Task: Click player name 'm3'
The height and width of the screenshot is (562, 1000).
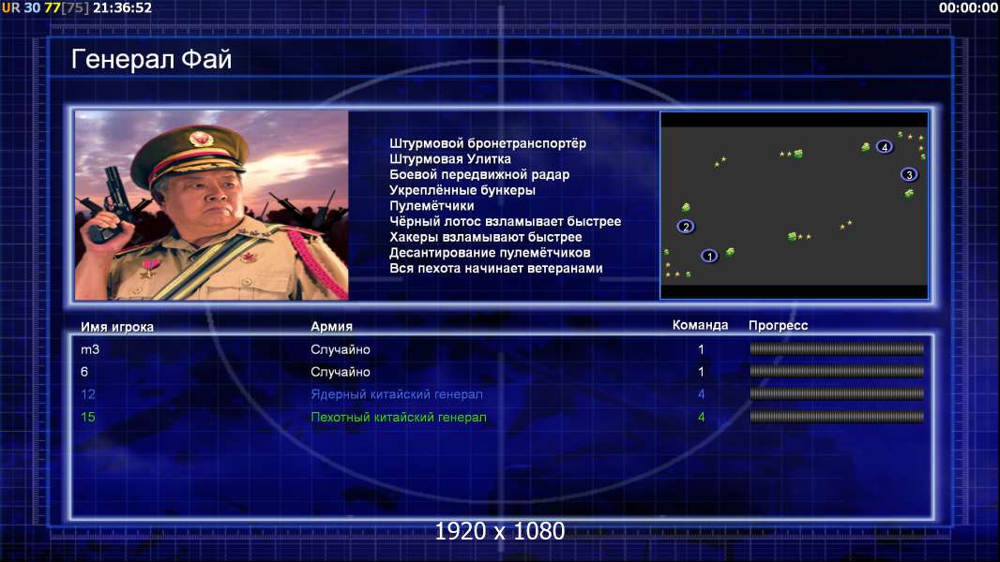Action: (90, 349)
